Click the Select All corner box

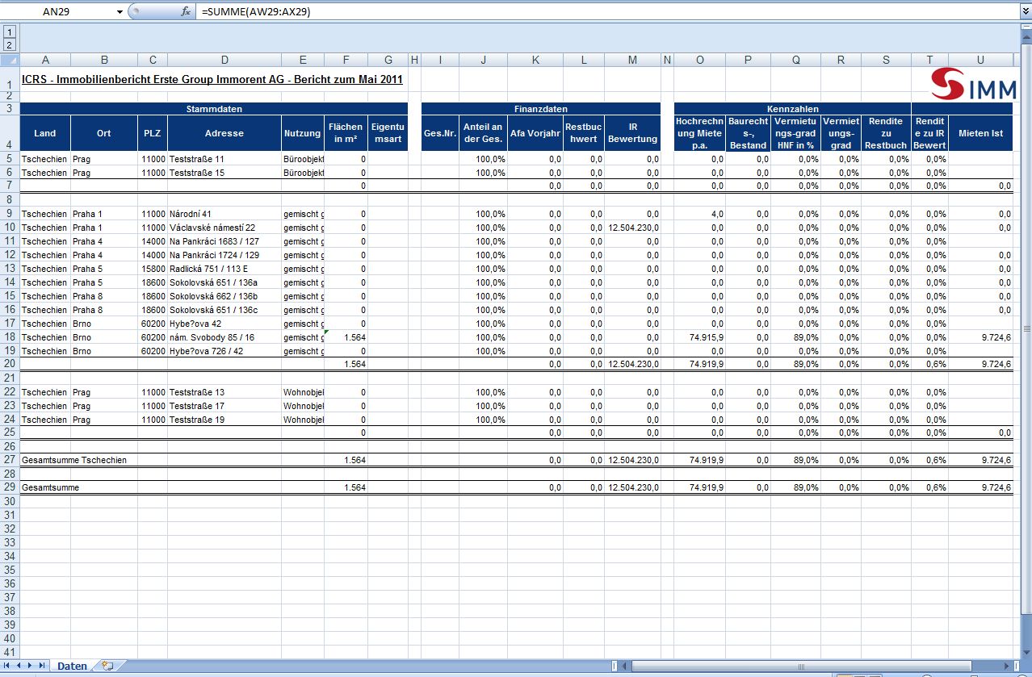(10, 60)
